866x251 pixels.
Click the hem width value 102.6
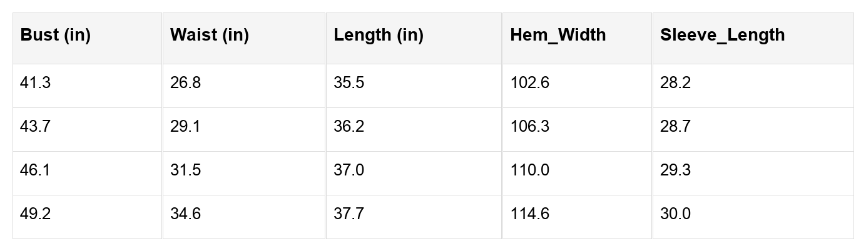(x=530, y=83)
